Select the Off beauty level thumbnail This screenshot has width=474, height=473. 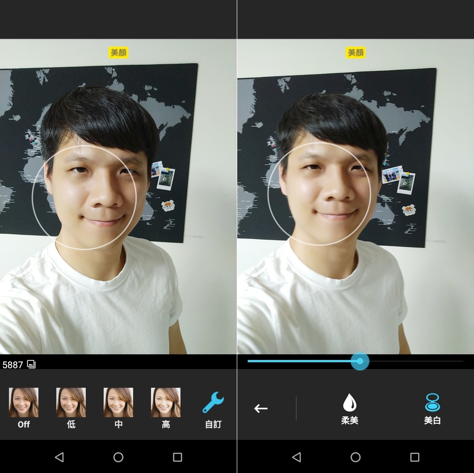point(24,403)
